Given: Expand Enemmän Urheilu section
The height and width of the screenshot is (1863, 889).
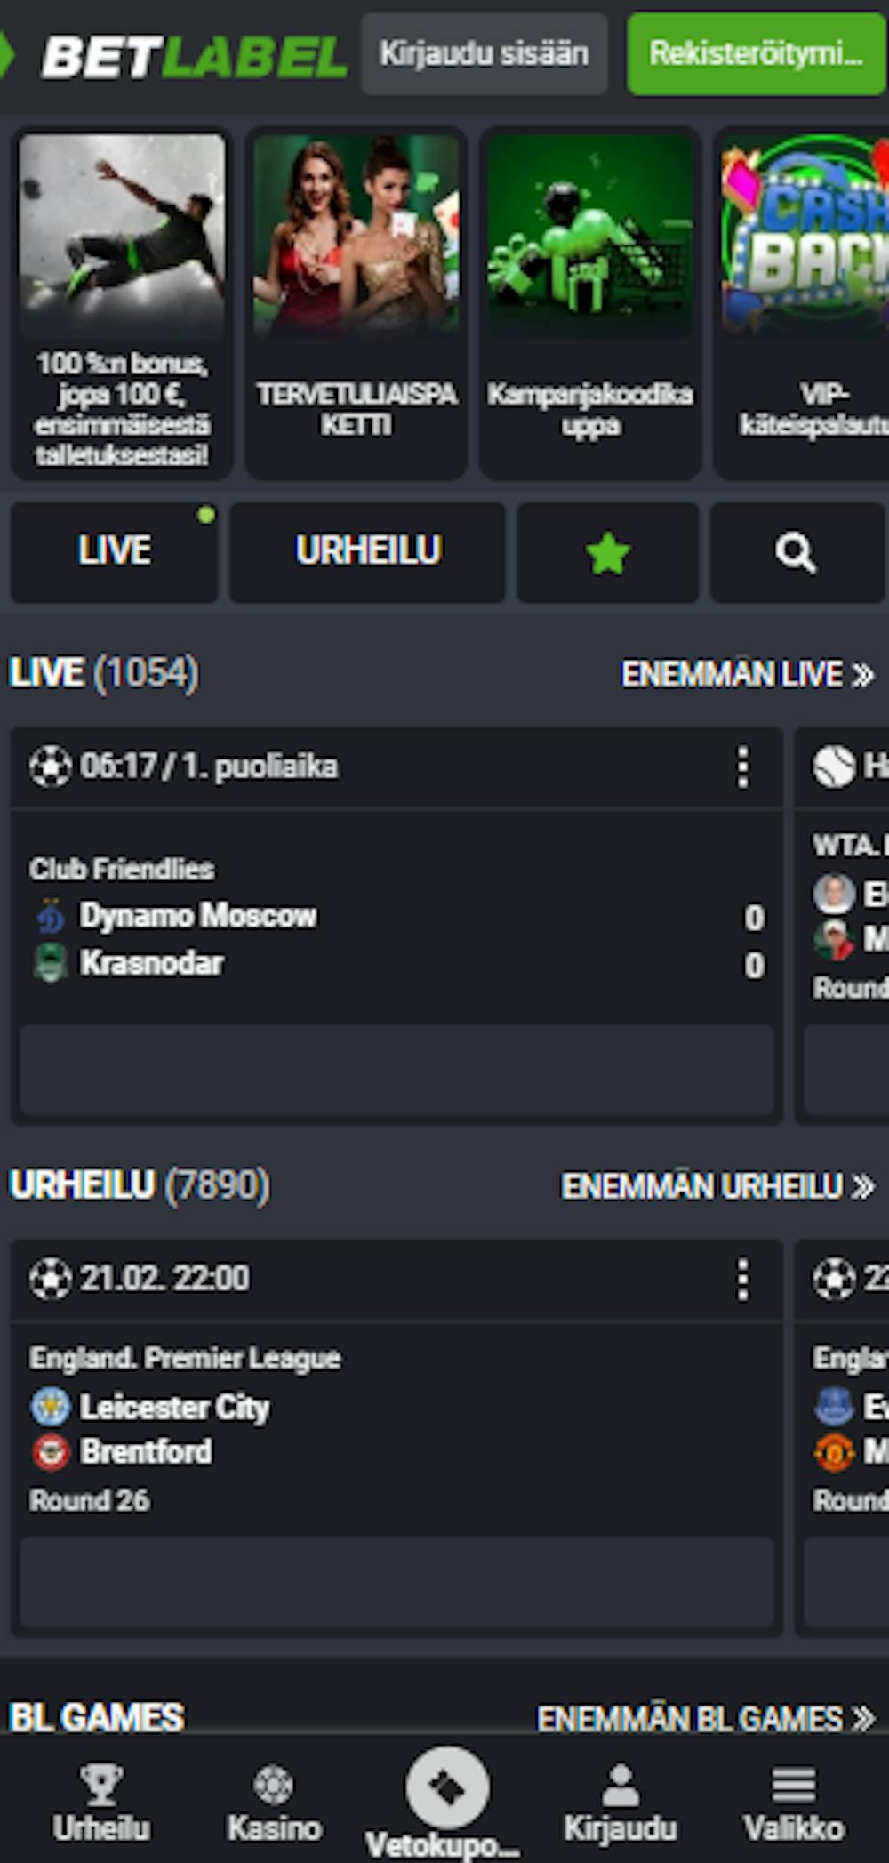Looking at the screenshot, I should coord(717,1186).
